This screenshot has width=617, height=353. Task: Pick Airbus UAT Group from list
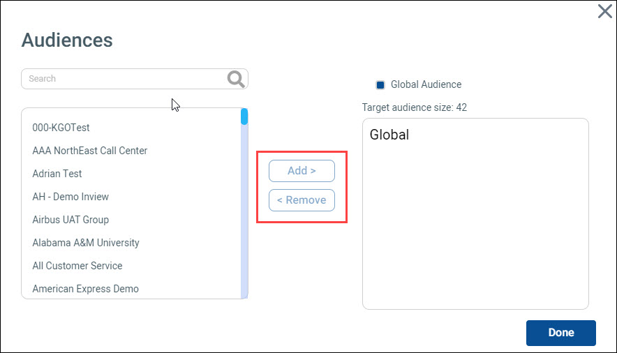(x=70, y=220)
